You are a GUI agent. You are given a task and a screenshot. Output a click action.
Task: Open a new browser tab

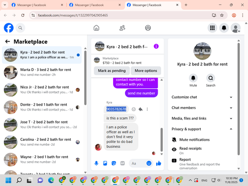coord(186,5)
